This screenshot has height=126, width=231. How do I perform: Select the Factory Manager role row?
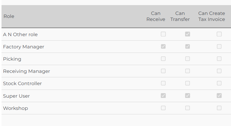[x=24, y=47]
